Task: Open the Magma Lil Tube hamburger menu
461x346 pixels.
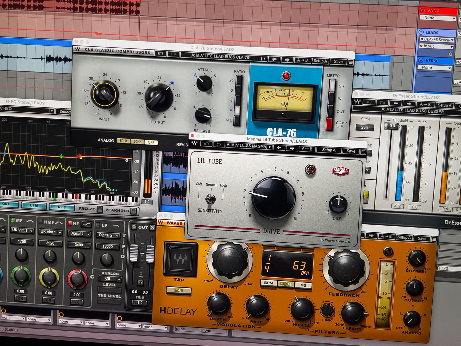Action: [363, 152]
